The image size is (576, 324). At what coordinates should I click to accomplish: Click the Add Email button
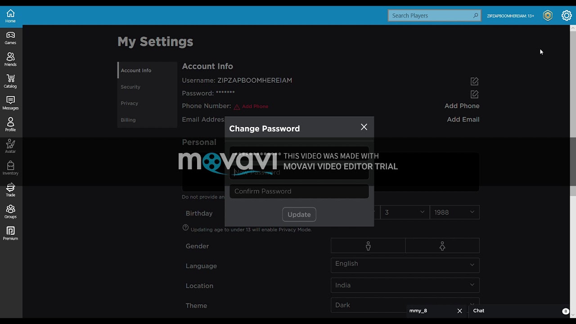point(463,120)
